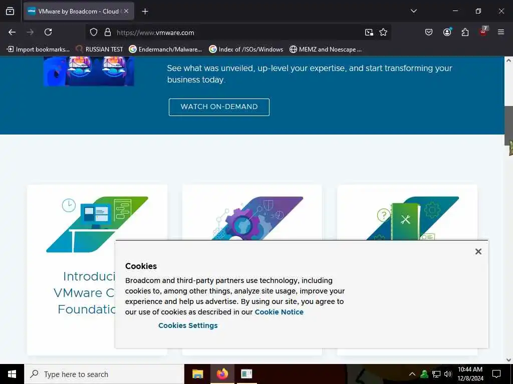Open the Pocket save icon
The height and width of the screenshot is (384, 513).
429,32
